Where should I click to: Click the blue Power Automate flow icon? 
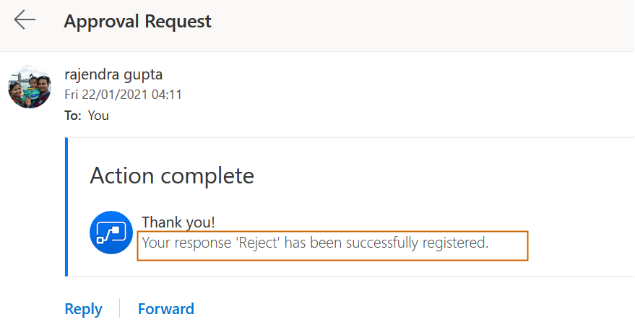click(x=111, y=233)
